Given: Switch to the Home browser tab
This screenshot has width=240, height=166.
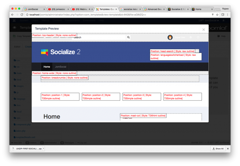Looking at the screenshot, I should (202, 9).
